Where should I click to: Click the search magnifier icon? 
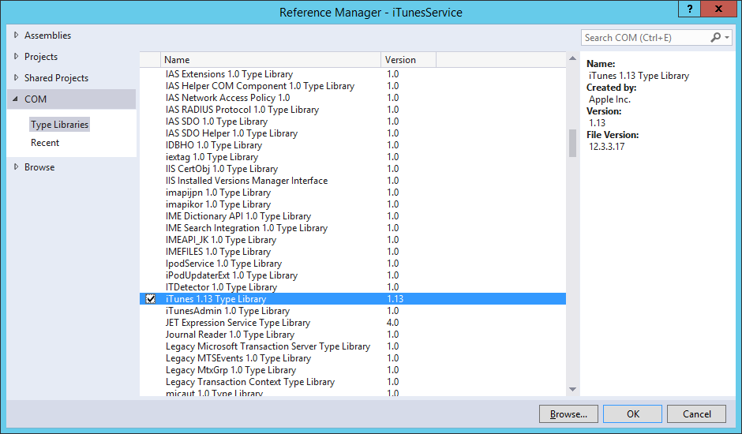tap(716, 37)
